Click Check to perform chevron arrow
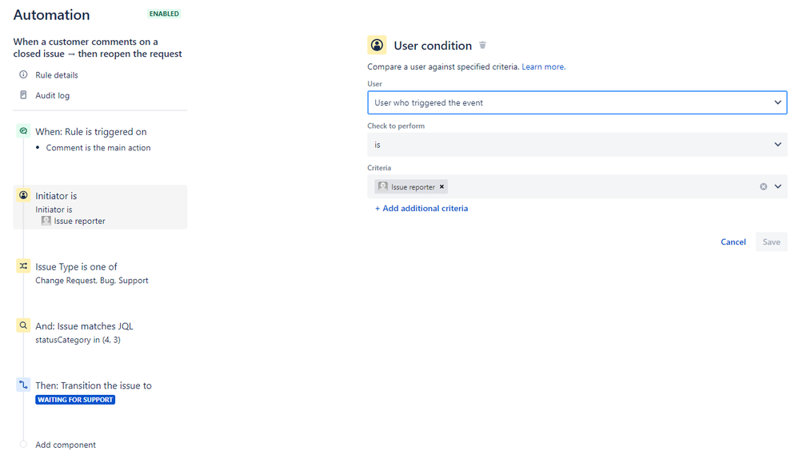This screenshot has width=799, height=459. tap(777, 145)
